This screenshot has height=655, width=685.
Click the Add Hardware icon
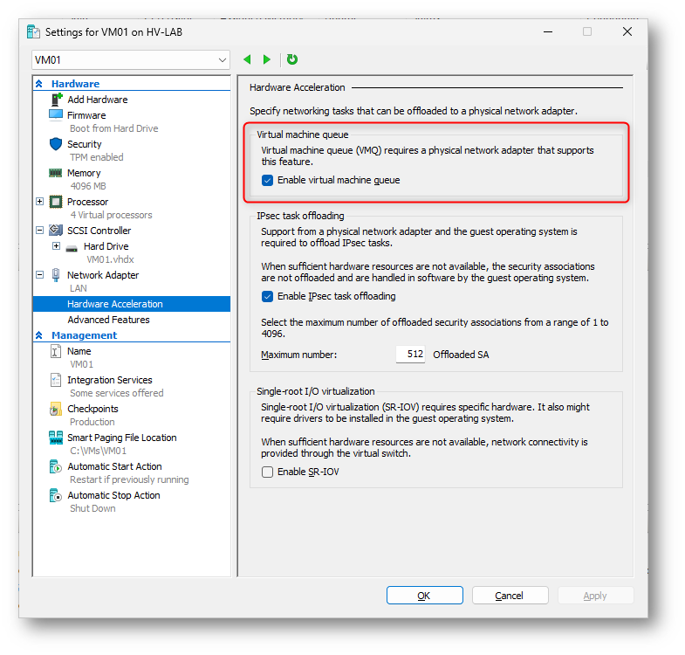point(56,100)
